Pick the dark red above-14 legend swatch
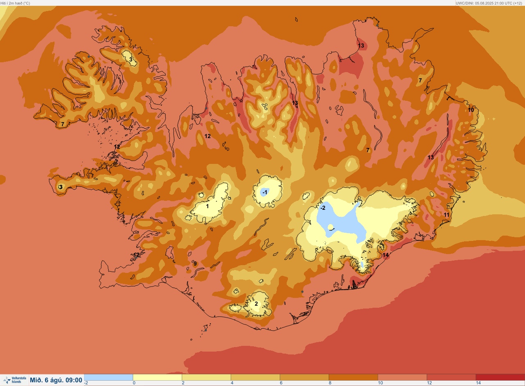Image resolution: width=525 pixels, height=386 pixels. coord(500,377)
